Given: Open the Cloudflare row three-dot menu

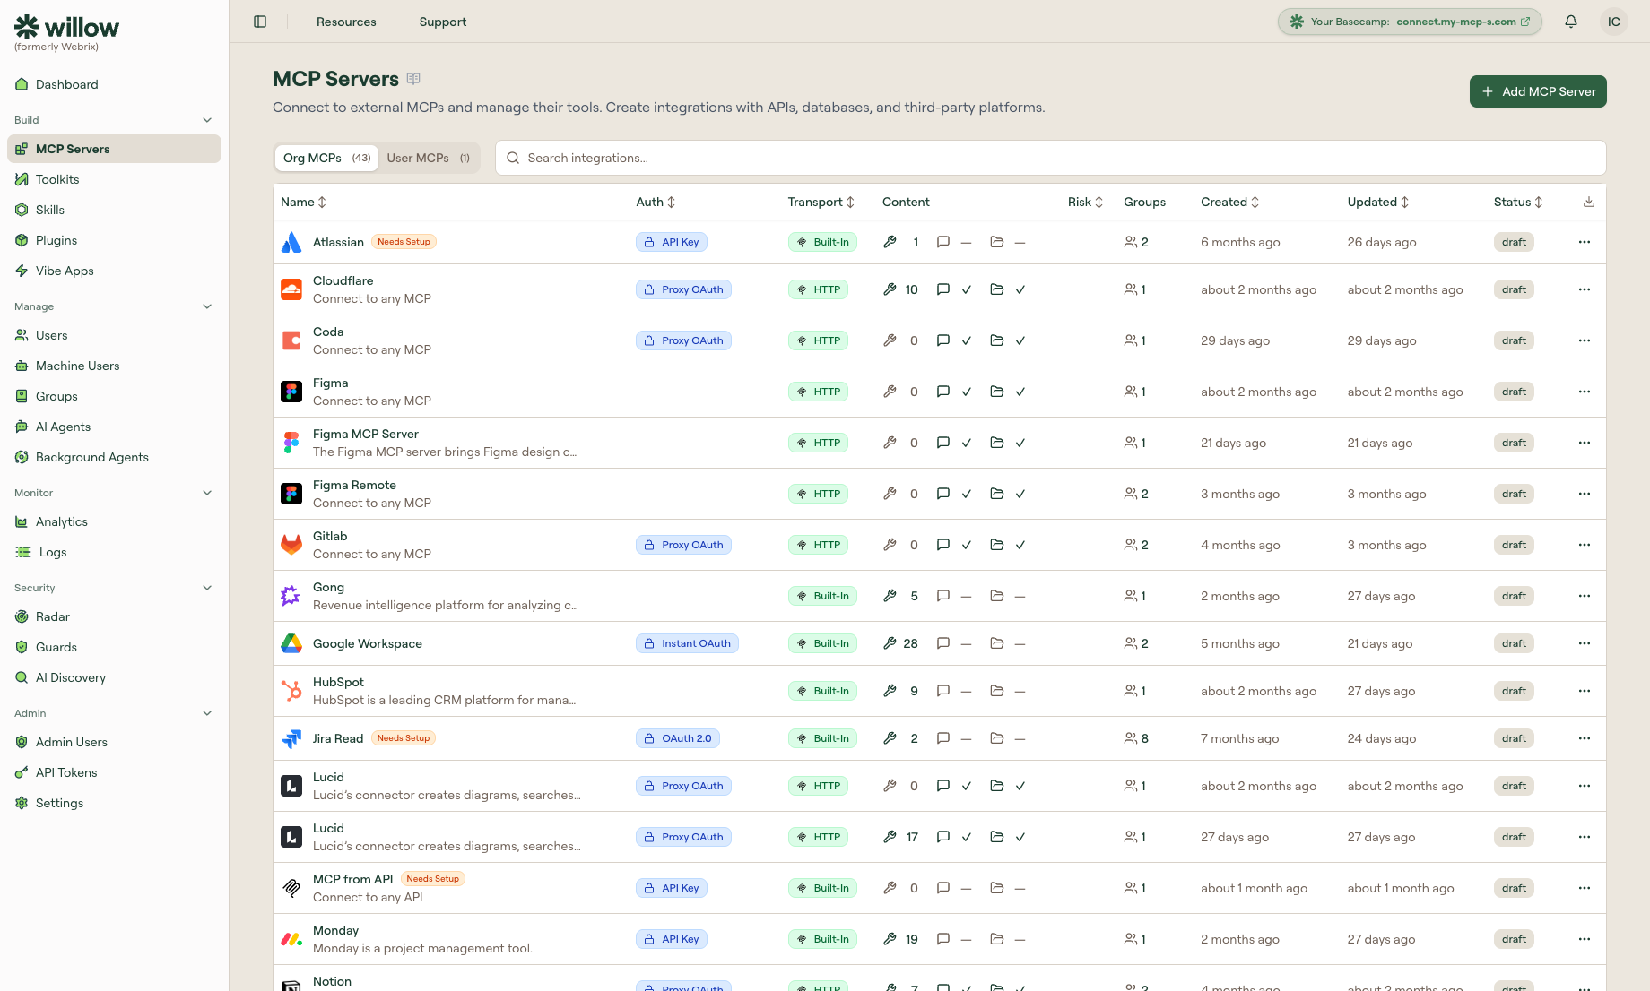Looking at the screenshot, I should pos(1585,289).
